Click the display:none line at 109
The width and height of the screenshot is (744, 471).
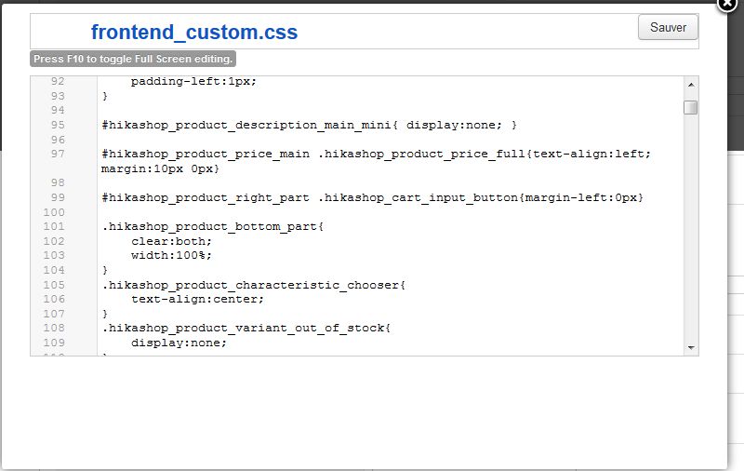click(x=179, y=343)
